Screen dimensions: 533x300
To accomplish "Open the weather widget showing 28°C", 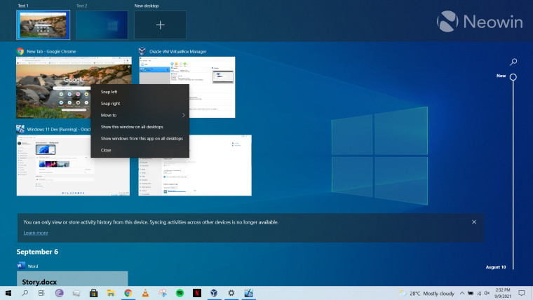I will click(427, 293).
